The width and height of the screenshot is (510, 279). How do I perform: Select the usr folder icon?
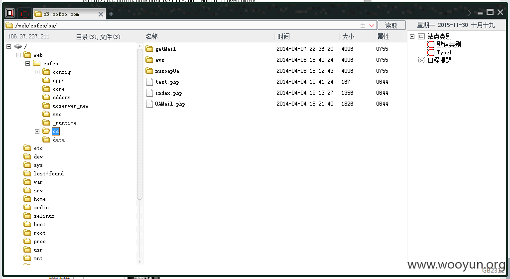point(27,250)
